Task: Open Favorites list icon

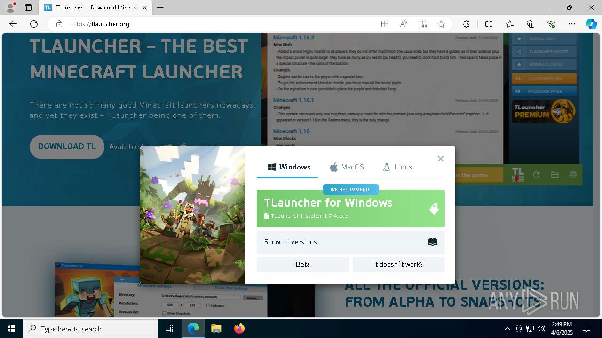Action: click(510, 24)
